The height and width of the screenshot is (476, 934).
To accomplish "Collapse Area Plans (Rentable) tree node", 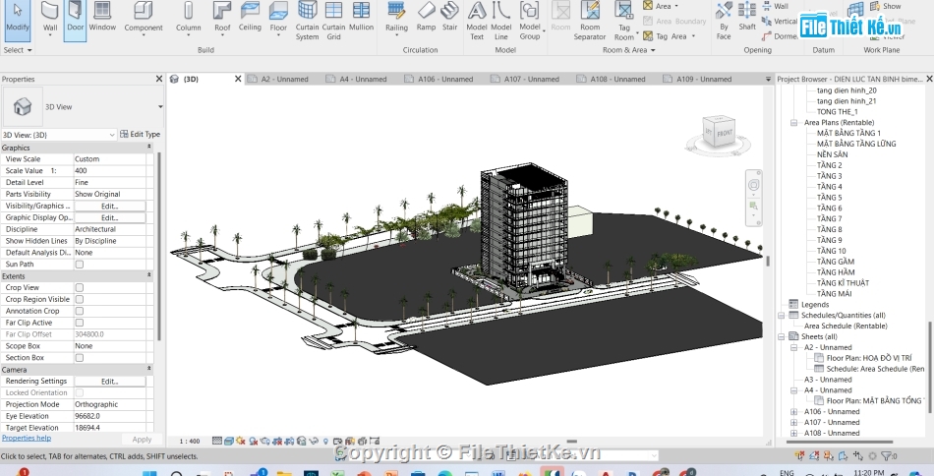I will [793, 123].
